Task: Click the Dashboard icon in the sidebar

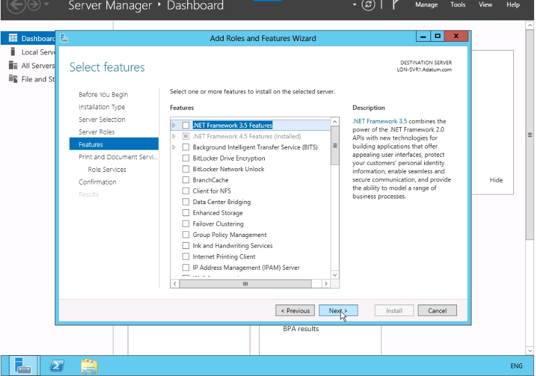Action: tap(13, 39)
